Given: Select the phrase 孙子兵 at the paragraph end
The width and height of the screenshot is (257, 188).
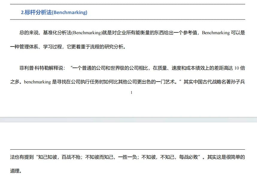Looking at the screenshot, I should tap(238, 82).
